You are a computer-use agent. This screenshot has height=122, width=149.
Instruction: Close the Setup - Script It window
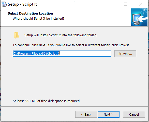pos(141,4)
